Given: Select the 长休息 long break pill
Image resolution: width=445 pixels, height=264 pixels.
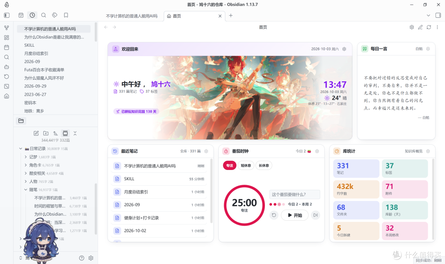Looking at the screenshot, I should pos(264,165).
